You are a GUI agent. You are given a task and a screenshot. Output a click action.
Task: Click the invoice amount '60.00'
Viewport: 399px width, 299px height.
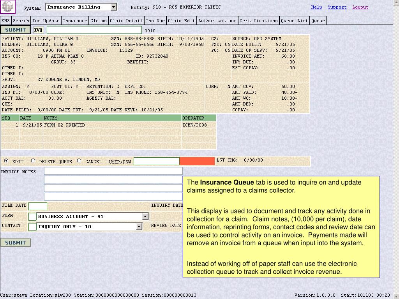coord(288,56)
